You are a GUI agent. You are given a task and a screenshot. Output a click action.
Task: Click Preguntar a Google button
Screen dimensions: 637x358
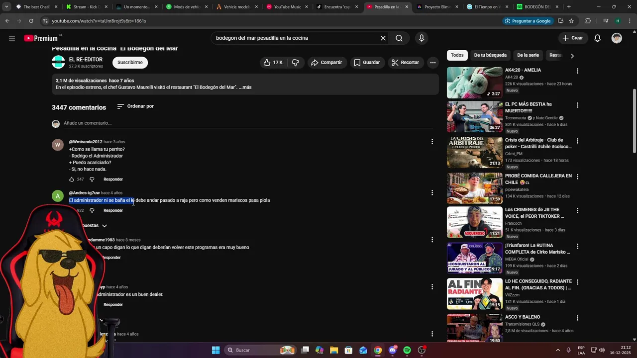pos(527,21)
